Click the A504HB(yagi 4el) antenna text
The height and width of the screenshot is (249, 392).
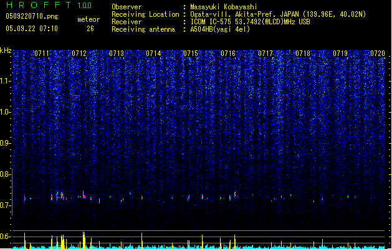(220, 29)
